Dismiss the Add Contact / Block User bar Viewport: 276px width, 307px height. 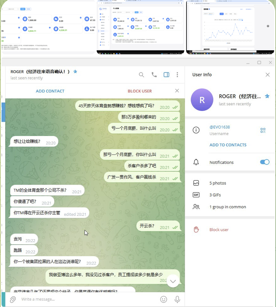tap(177, 91)
